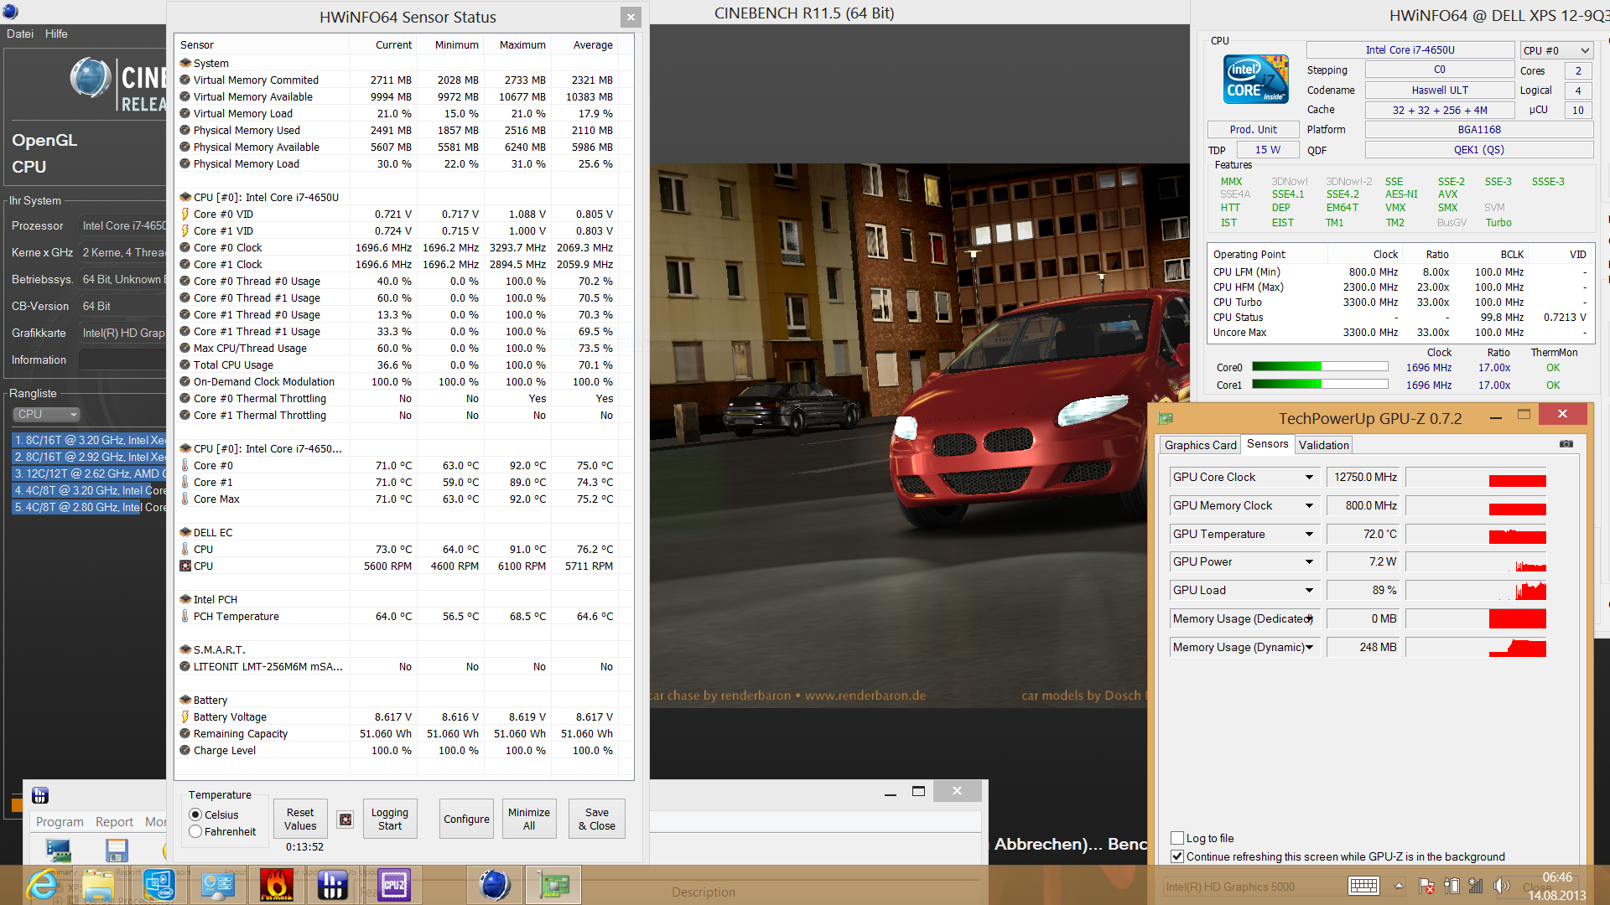Expand the GPU Temperature sensor dropdown

[1309, 535]
